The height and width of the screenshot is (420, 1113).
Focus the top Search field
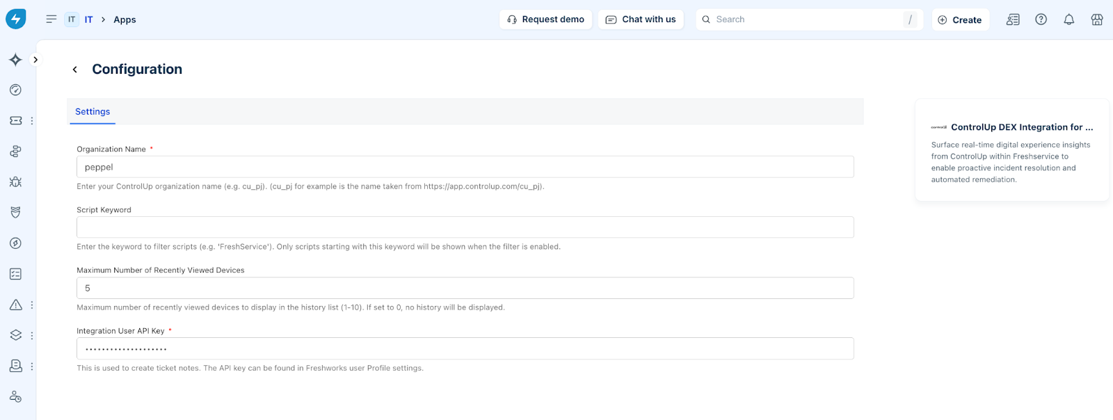pyautogui.click(x=810, y=19)
